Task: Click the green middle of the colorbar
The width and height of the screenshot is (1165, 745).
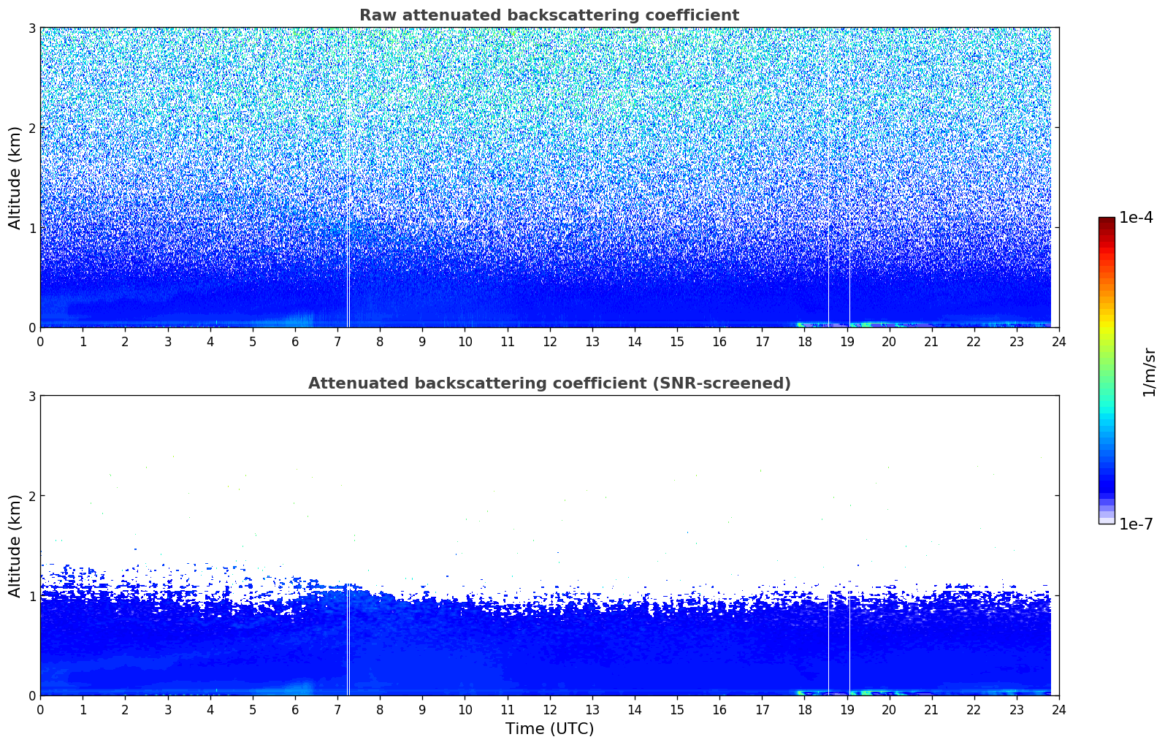Action: (1107, 365)
